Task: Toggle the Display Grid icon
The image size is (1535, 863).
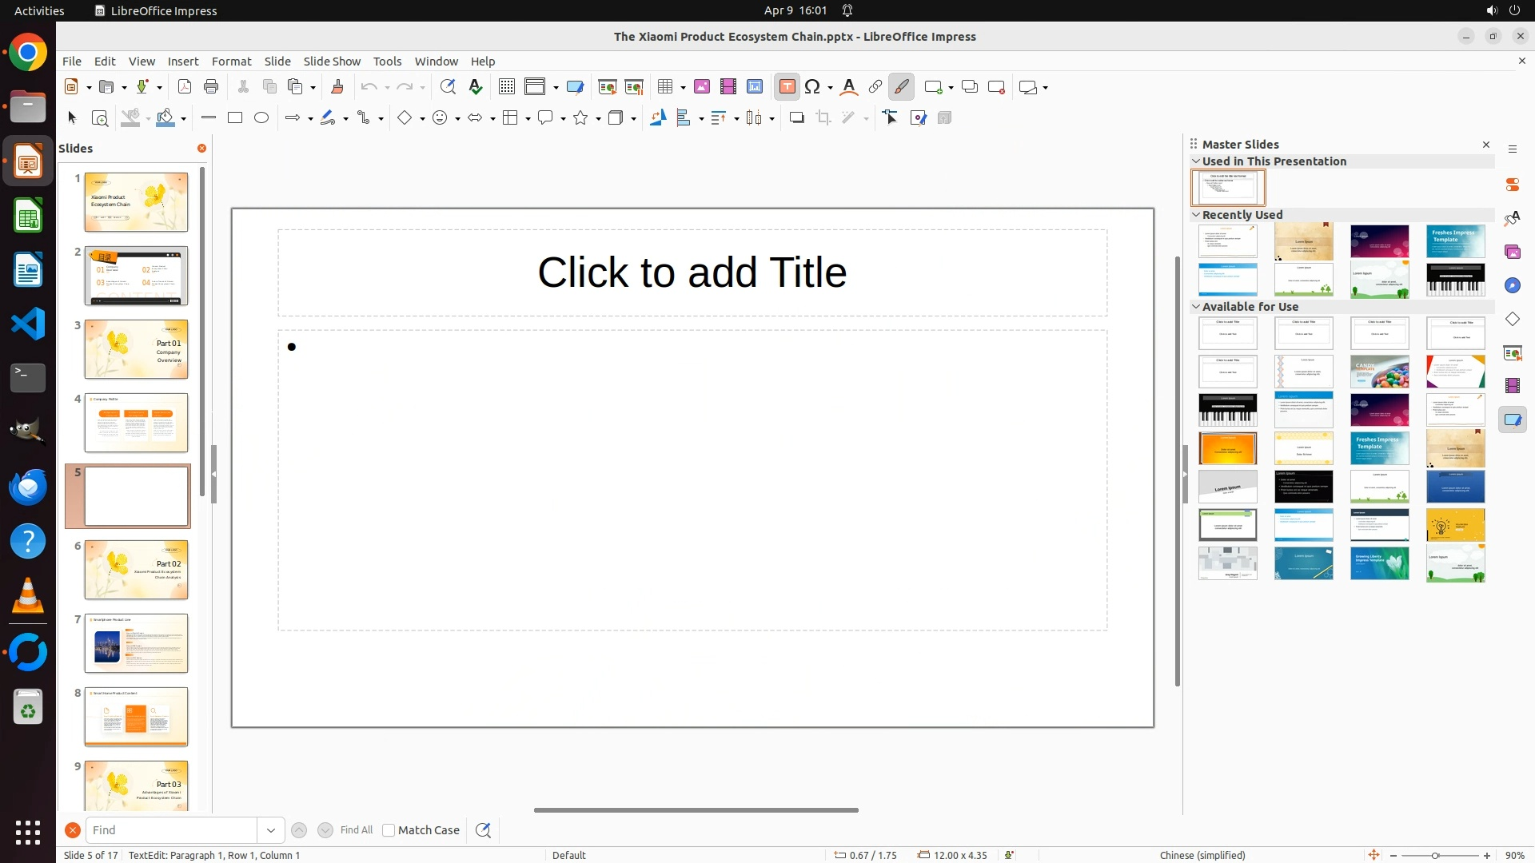Action: coord(507,87)
